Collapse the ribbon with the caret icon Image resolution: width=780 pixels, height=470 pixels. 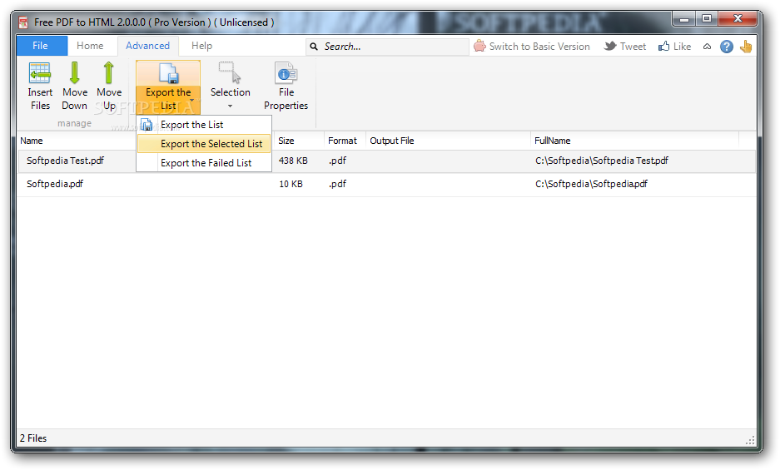tap(707, 47)
